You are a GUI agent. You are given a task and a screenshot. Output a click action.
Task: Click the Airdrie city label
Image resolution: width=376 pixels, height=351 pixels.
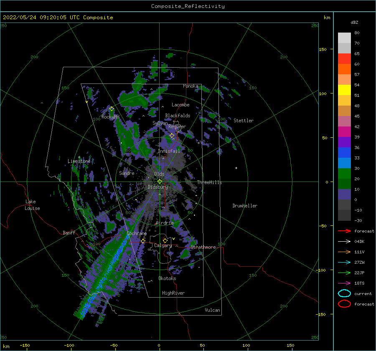coord(165,223)
